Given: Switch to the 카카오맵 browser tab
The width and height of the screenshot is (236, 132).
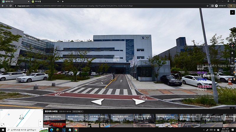Looking at the screenshot, I should (45, 1).
